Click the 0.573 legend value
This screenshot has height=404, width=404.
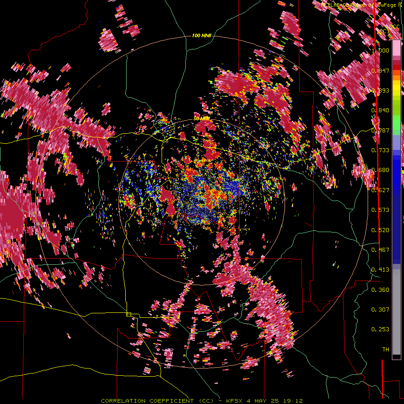click(380, 210)
